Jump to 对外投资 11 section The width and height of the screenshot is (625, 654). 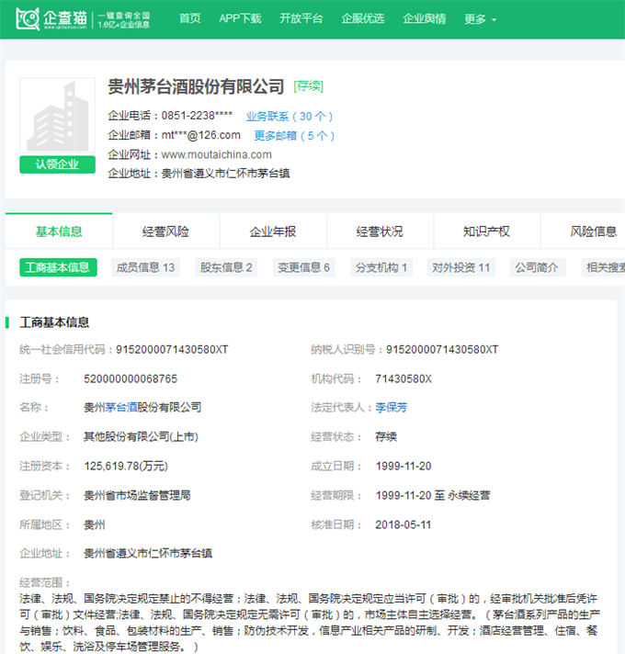[461, 267]
